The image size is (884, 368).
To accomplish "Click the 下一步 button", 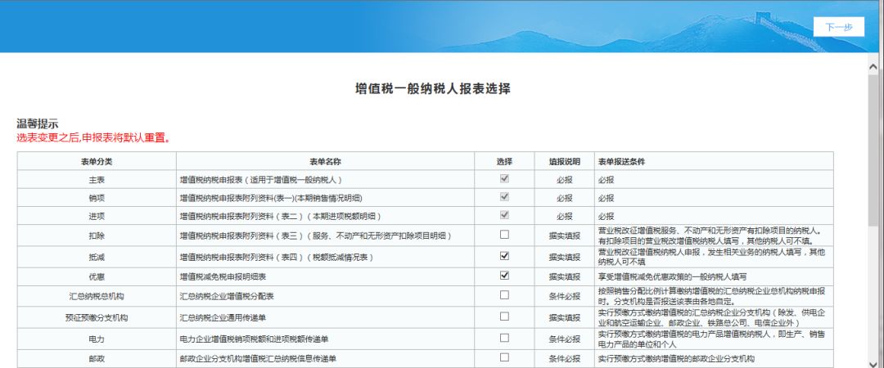I will [x=838, y=27].
